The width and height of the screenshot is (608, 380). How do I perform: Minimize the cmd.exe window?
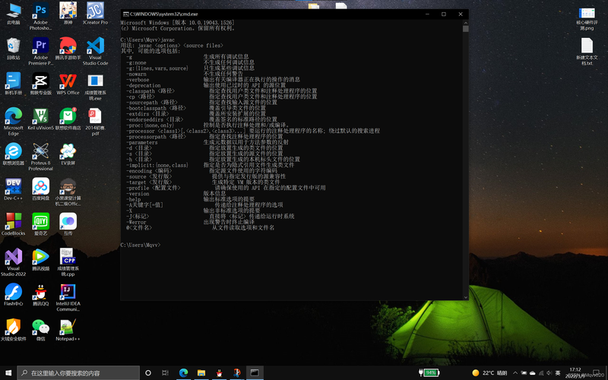[427, 14]
